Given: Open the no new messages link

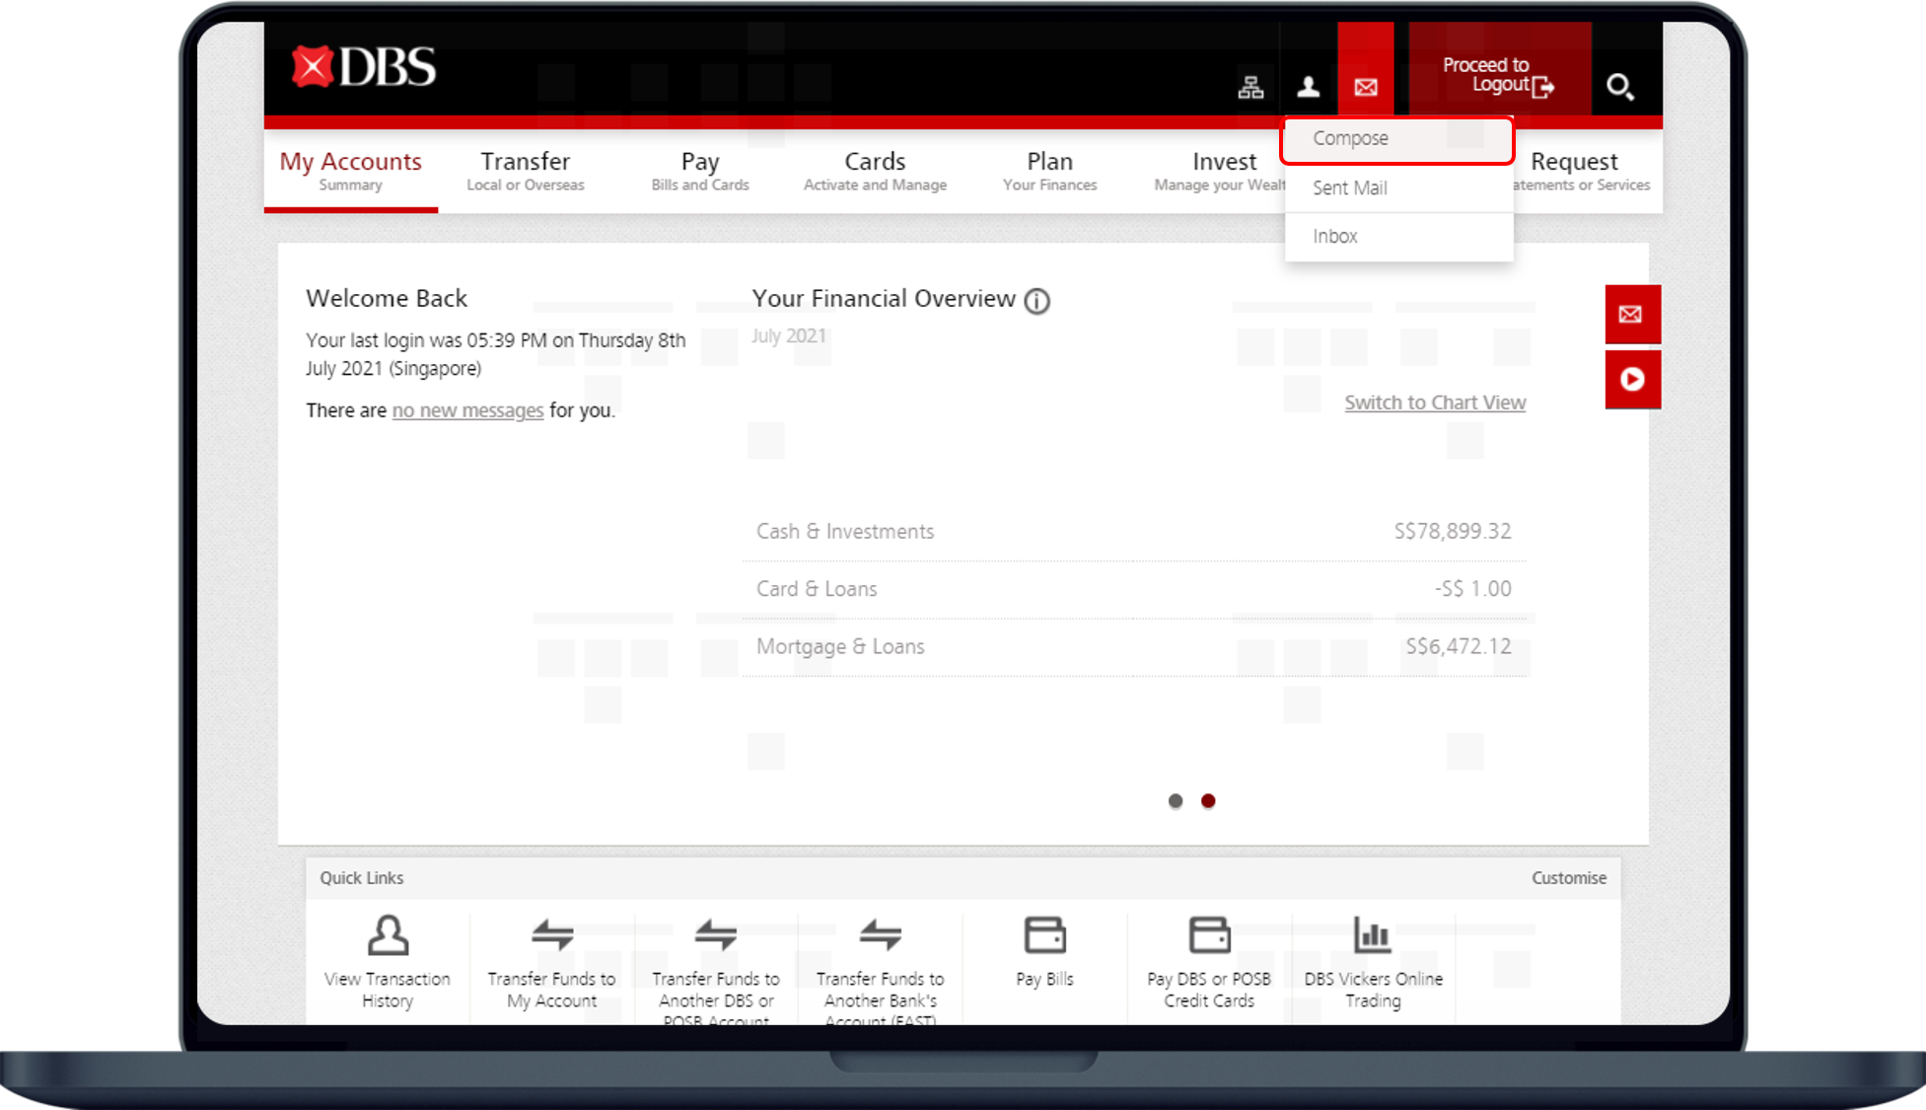Looking at the screenshot, I should click(467, 410).
